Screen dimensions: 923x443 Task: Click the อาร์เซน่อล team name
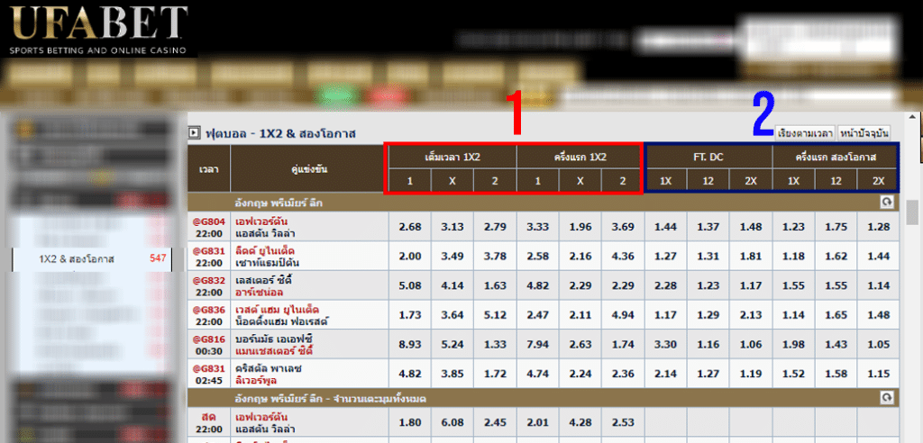[260, 292]
